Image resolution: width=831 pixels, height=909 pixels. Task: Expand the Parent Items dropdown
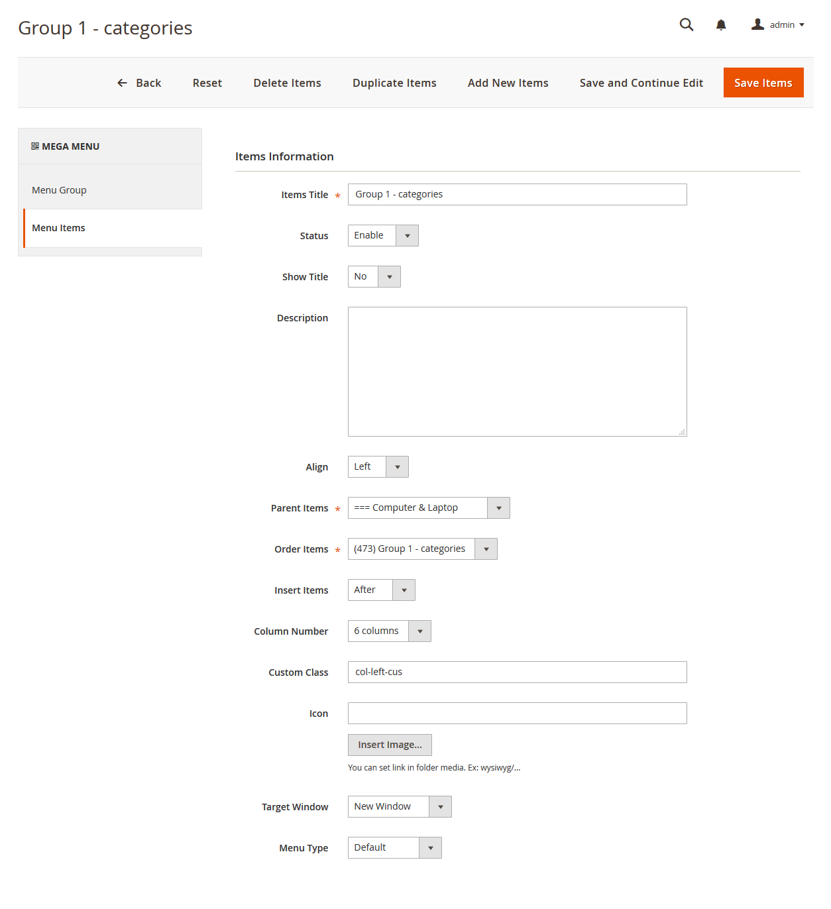pyautogui.click(x=428, y=508)
